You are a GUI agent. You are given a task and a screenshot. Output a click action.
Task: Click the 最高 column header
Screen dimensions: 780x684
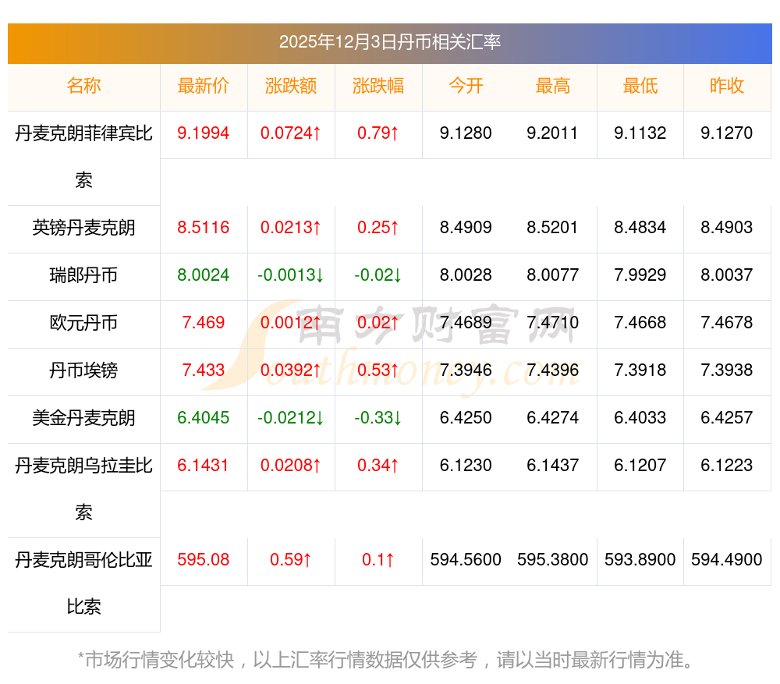(553, 86)
